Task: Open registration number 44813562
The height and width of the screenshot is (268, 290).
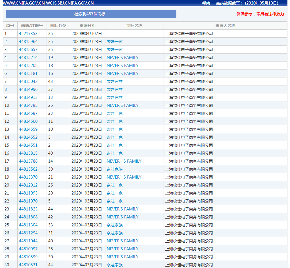Action: click(28, 169)
